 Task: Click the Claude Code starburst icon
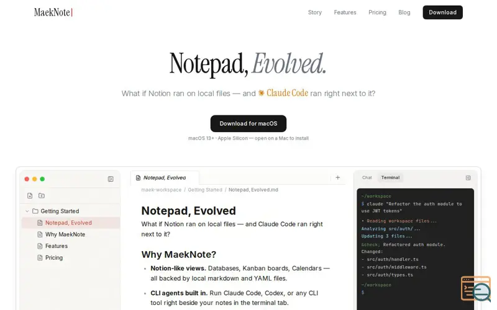261,93
